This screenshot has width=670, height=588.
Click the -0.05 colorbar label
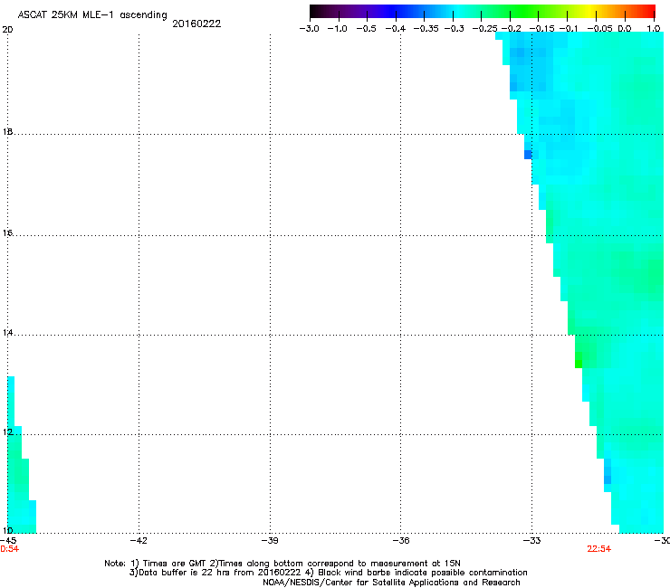[x=599, y=29]
